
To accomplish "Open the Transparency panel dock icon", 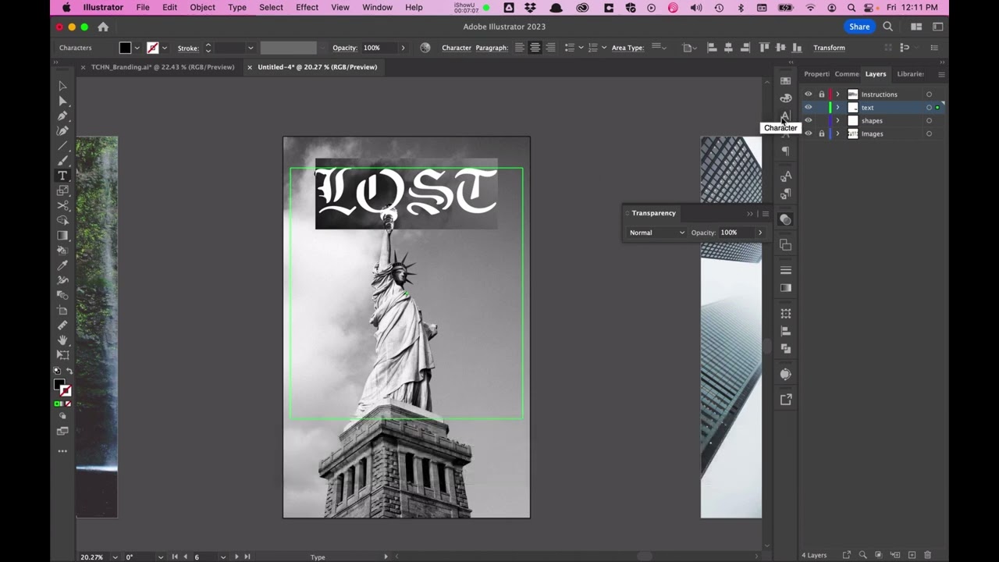I will [x=786, y=220].
